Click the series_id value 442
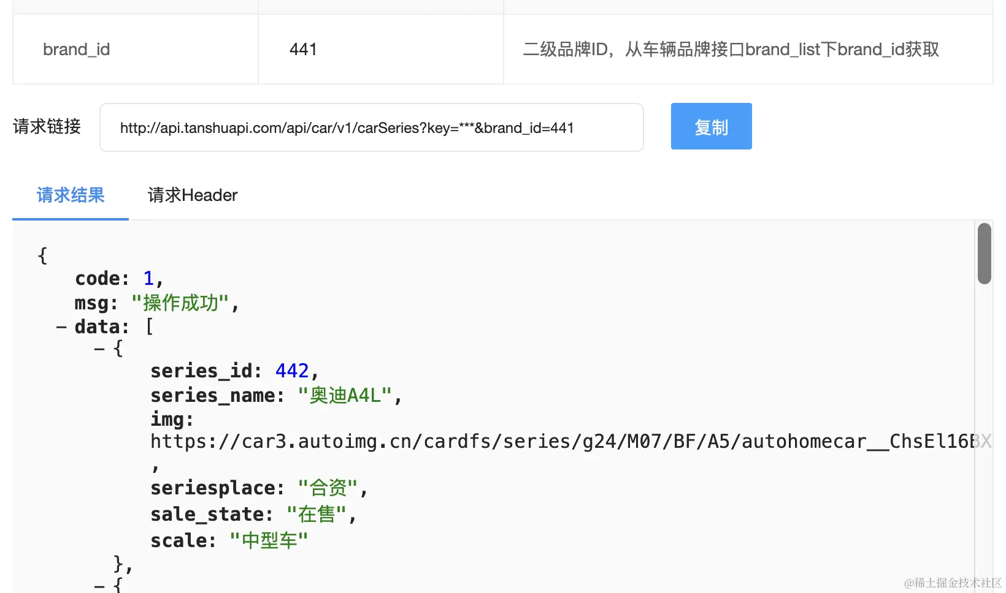Screen dimensions: 1006x593 click(x=292, y=371)
